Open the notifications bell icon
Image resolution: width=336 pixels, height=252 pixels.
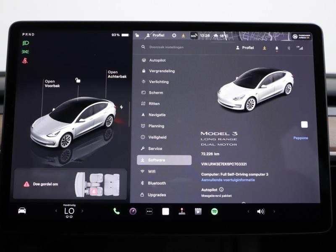point(277,48)
